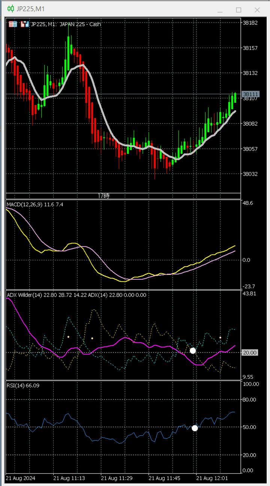Screen dimensions: 270x486
Task: Click the 21 Aug 11:29 time axis label
Action: click(116, 478)
